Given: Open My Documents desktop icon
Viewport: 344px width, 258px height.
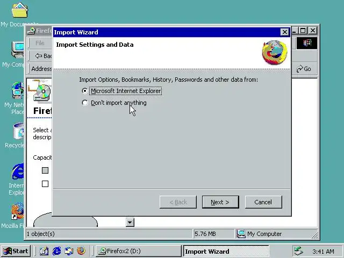Looking at the screenshot, I should (19, 15).
